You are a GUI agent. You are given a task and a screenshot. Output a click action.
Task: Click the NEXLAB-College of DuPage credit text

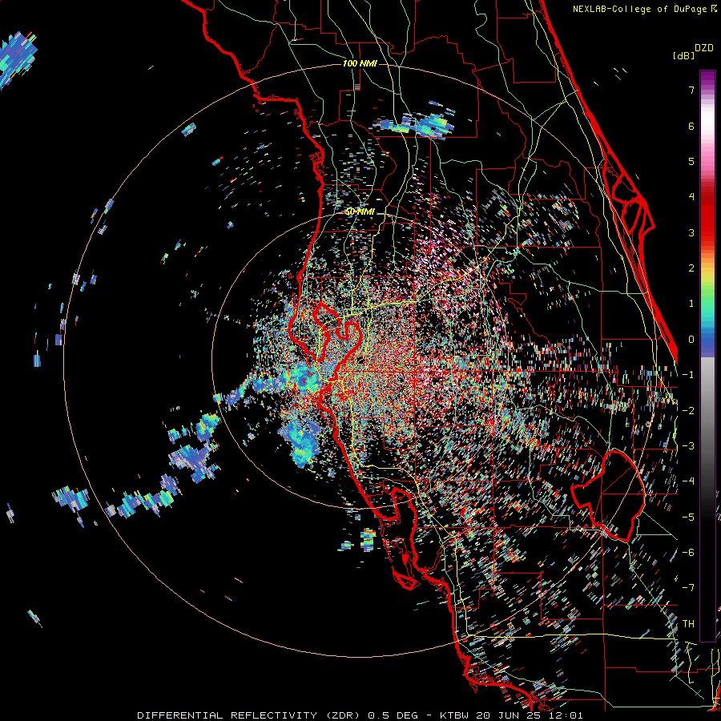point(641,9)
